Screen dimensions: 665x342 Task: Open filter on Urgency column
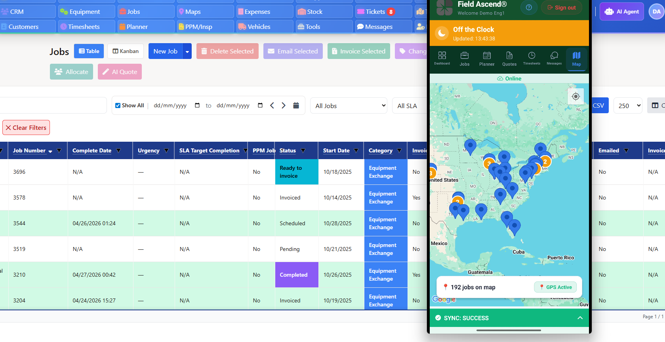(166, 150)
